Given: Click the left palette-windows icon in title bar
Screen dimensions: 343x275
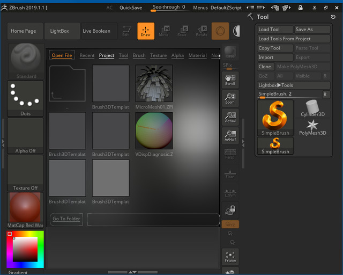Looking at the screenshot, I should coord(275,8).
